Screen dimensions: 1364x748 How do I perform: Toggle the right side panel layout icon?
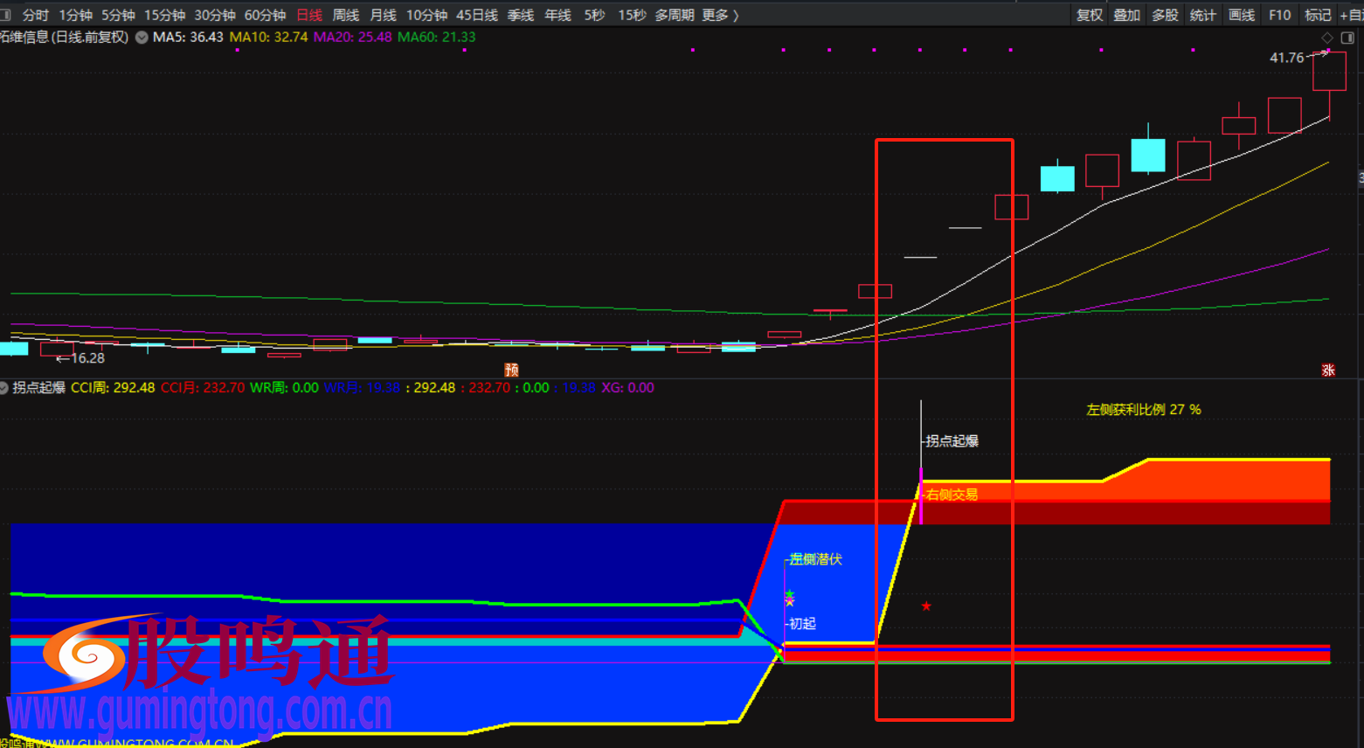click(x=1347, y=38)
